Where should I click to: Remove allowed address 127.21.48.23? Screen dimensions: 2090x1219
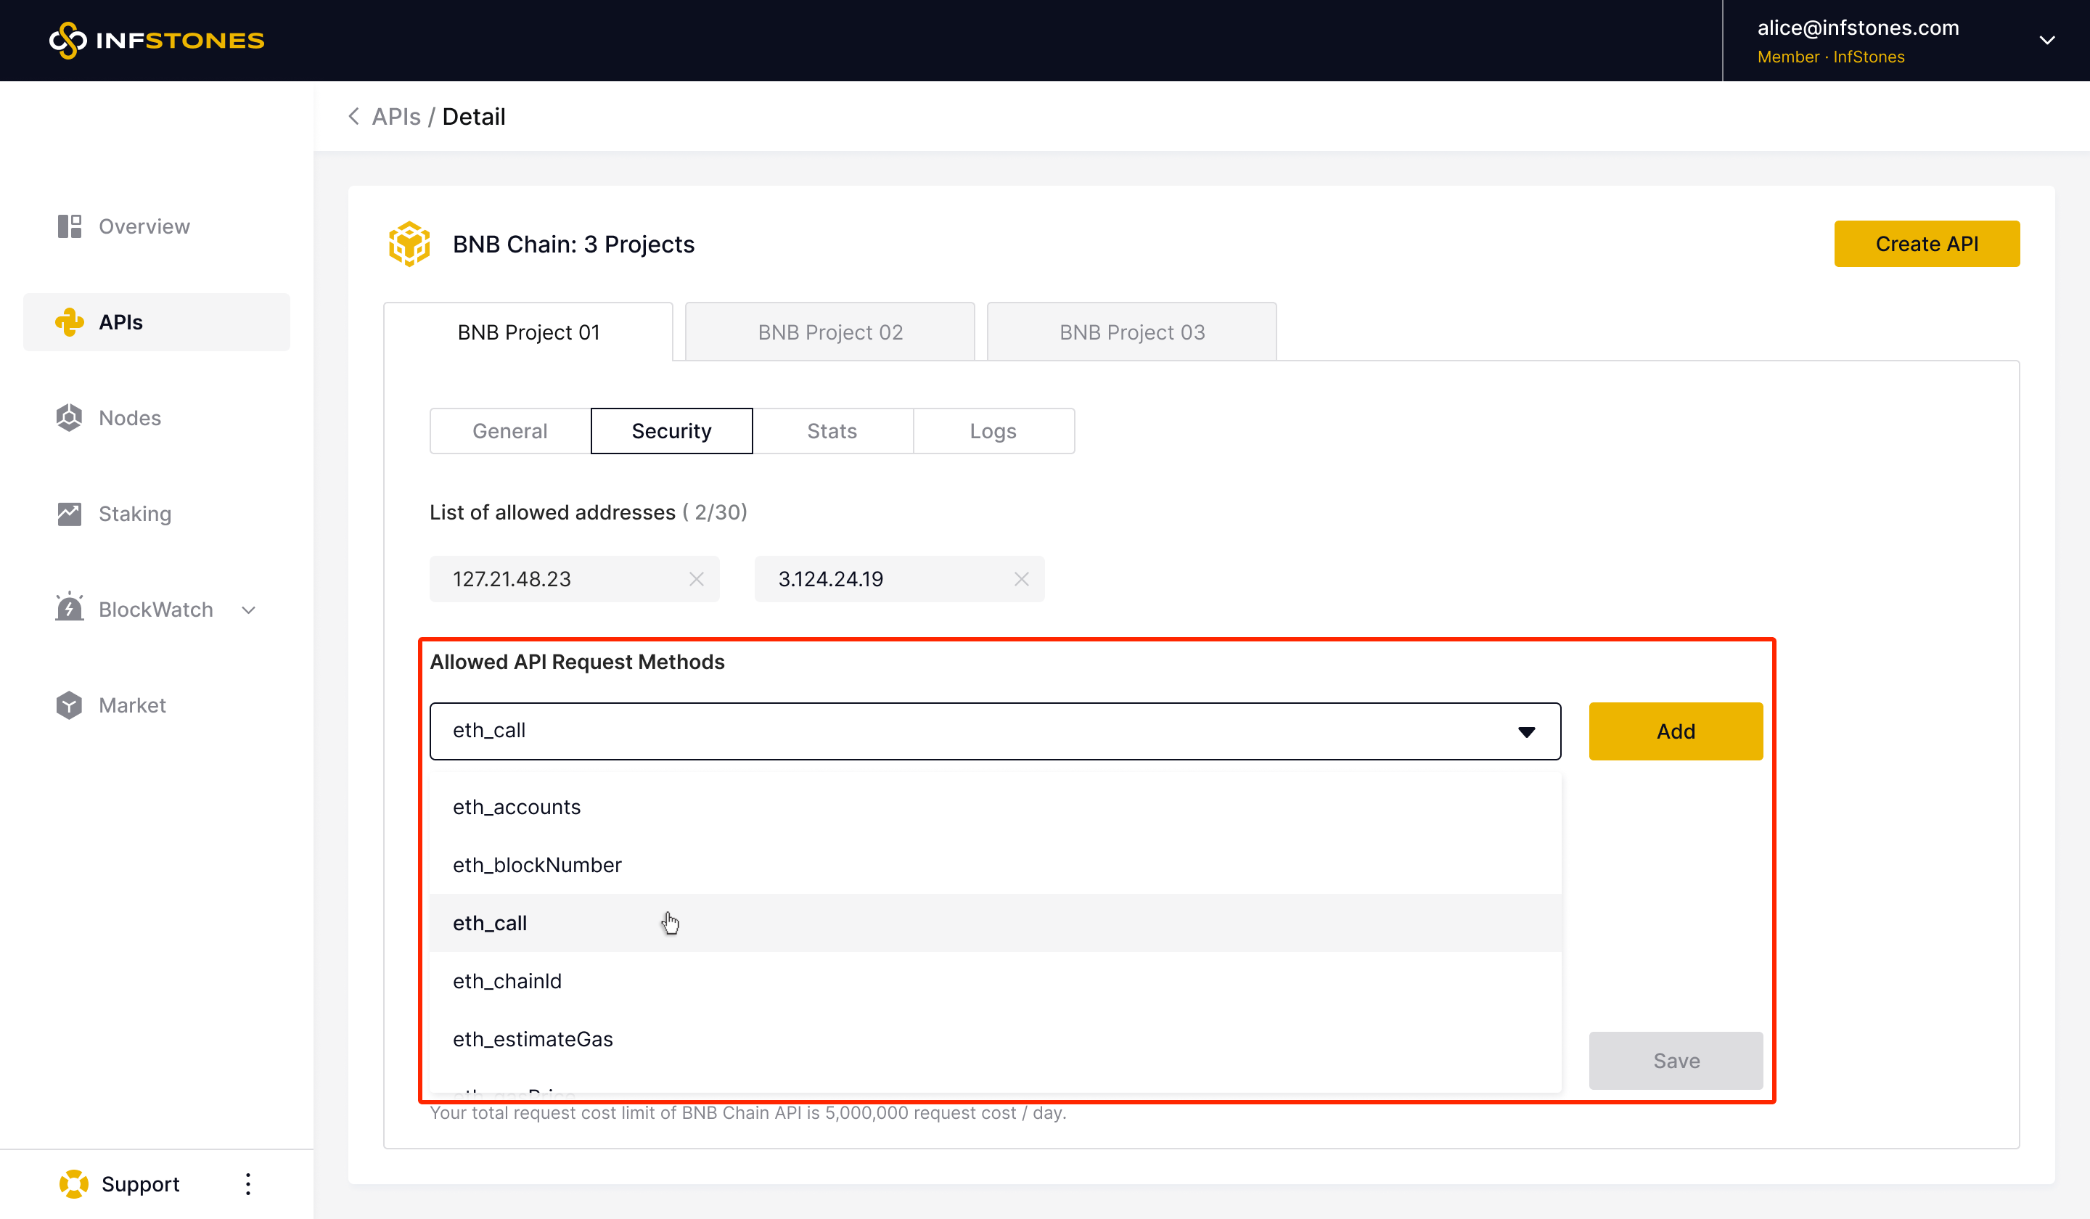pos(697,580)
